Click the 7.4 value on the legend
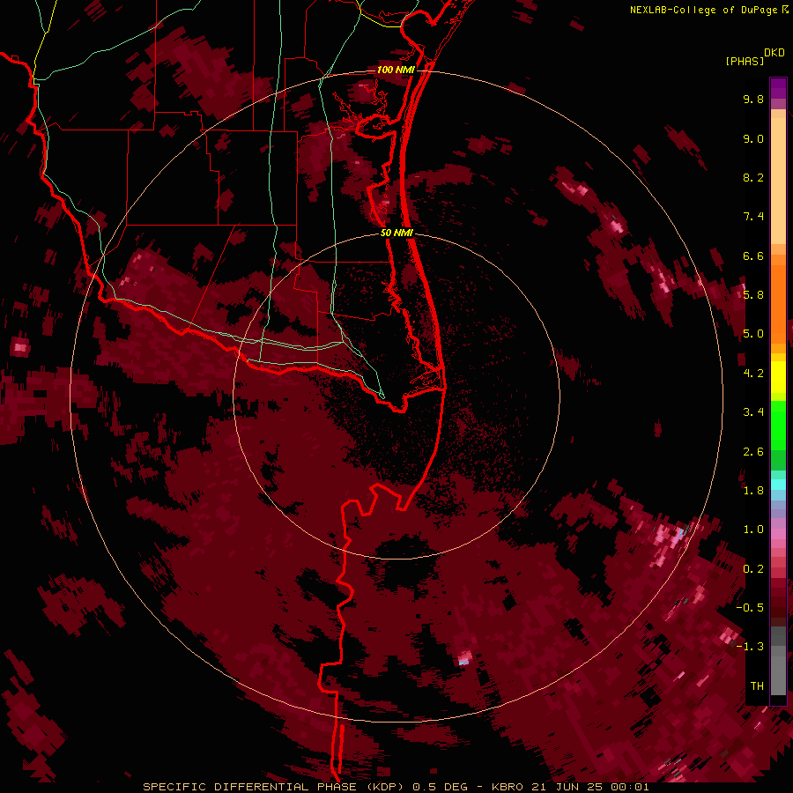The width and height of the screenshot is (793, 793). 753,217
